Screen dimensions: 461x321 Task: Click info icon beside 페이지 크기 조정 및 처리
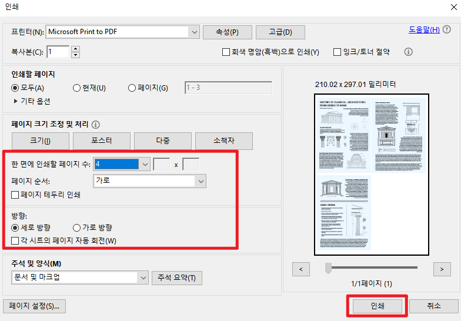click(x=95, y=125)
